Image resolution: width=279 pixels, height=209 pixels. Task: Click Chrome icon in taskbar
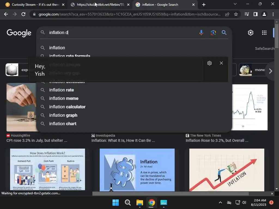(x=151, y=202)
